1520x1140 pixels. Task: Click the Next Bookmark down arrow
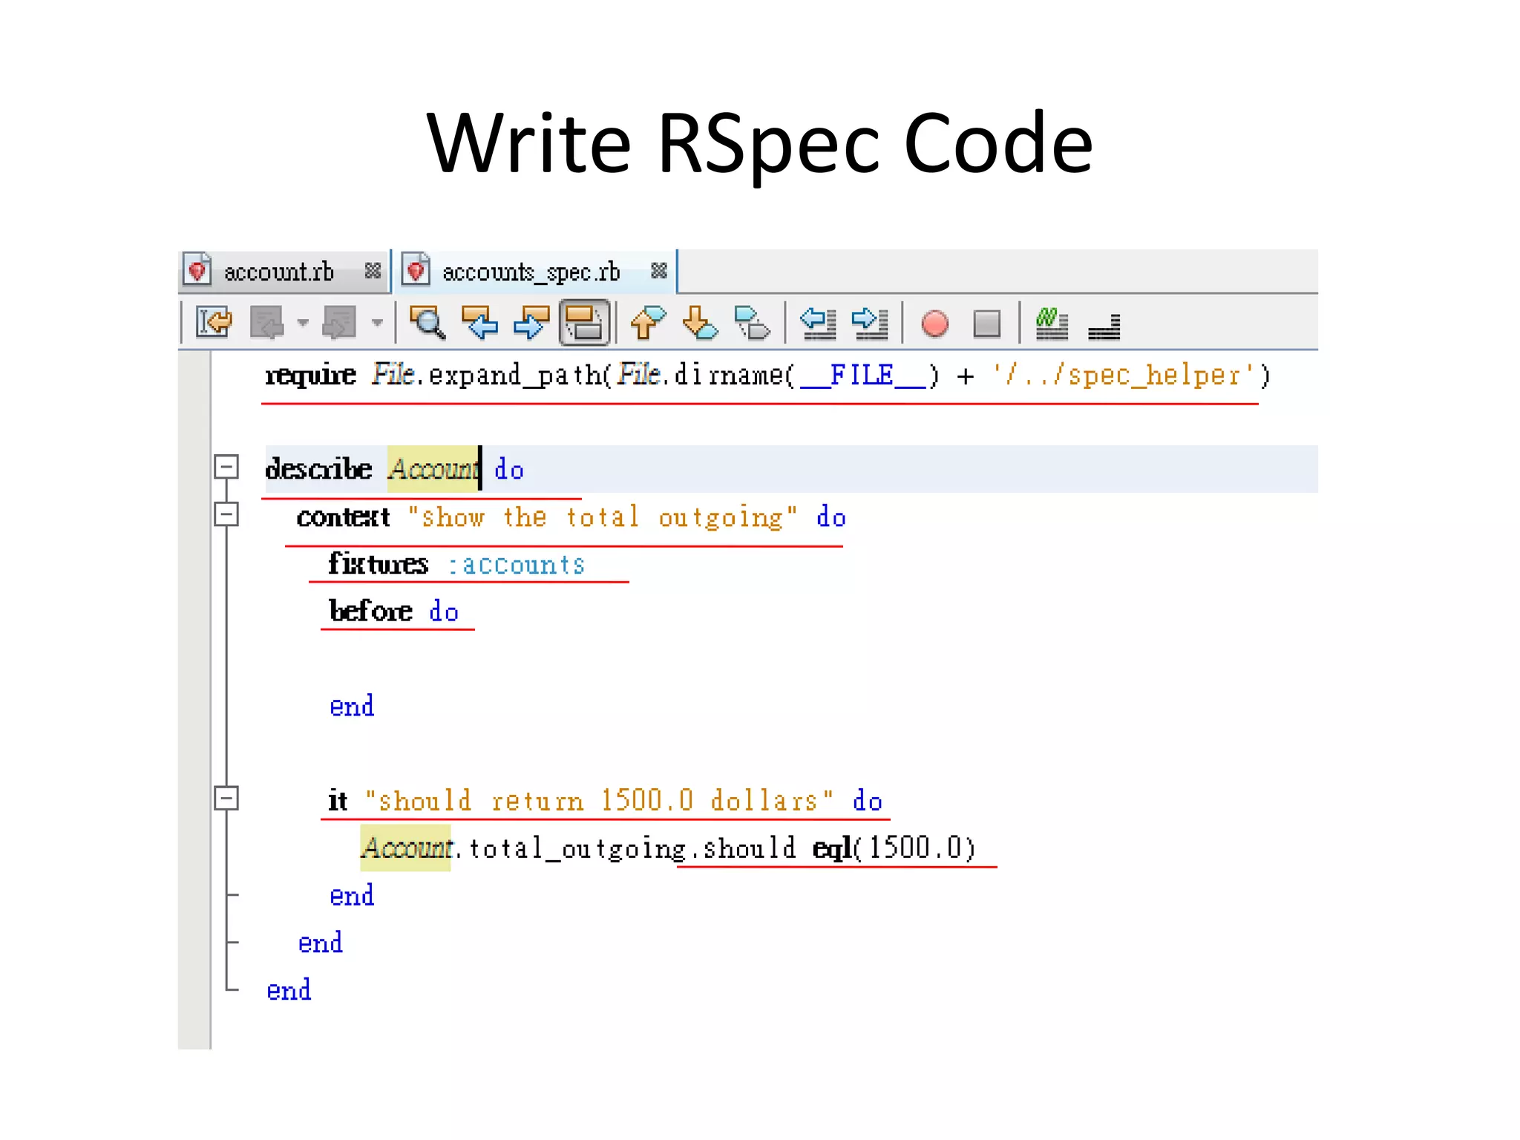[x=699, y=324]
